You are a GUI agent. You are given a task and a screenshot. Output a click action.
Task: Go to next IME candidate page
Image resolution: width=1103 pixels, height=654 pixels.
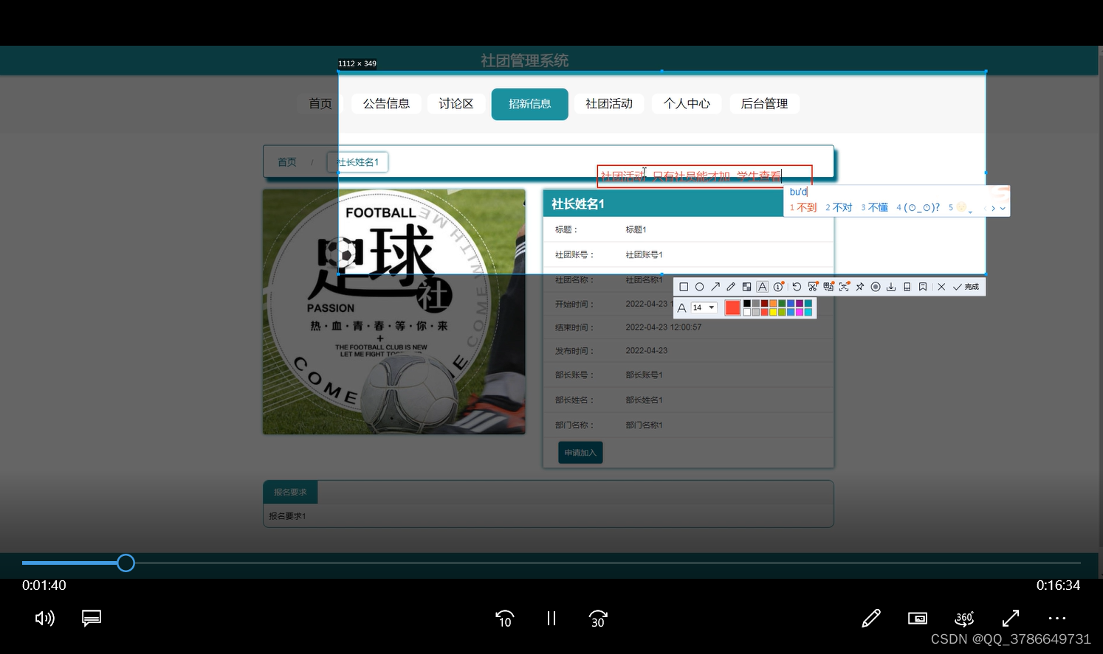point(994,209)
